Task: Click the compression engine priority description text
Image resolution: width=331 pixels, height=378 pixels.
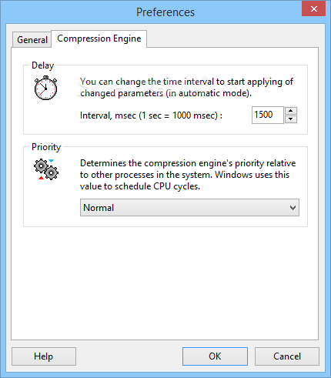Action: (188, 175)
